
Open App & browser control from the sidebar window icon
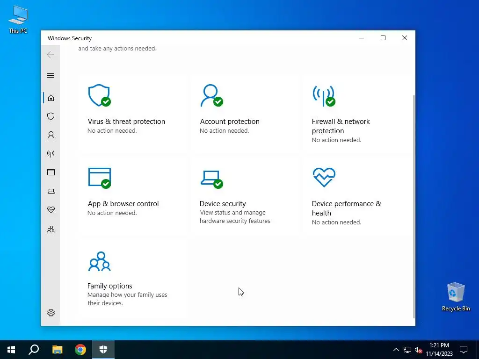pos(51,172)
